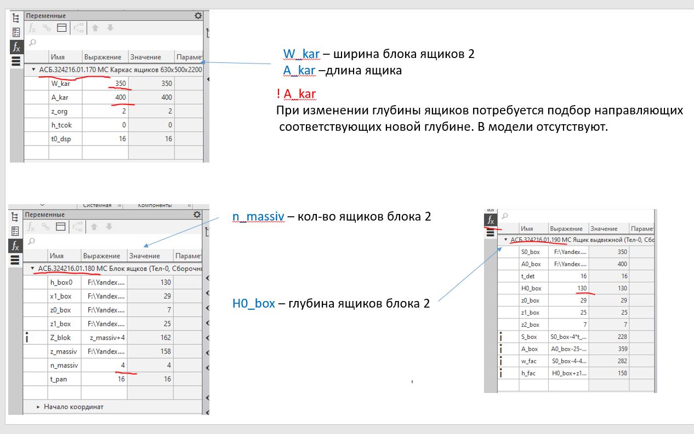Select the h_fac expression H0_box+z1...

point(568,373)
